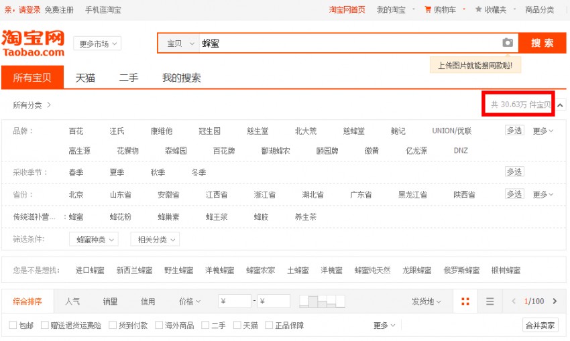The height and width of the screenshot is (341, 570).
Task: Collapse filter panel with up chevron
Action: [x=560, y=105]
